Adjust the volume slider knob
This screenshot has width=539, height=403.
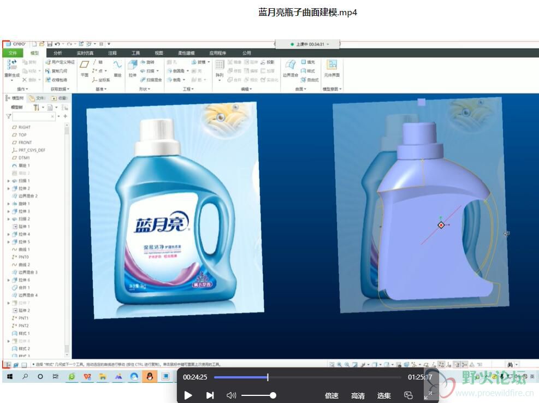tap(273, 395)
